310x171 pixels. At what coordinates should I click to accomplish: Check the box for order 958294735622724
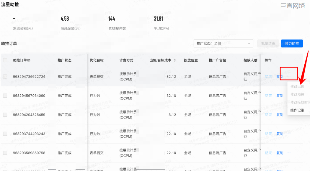5,76
